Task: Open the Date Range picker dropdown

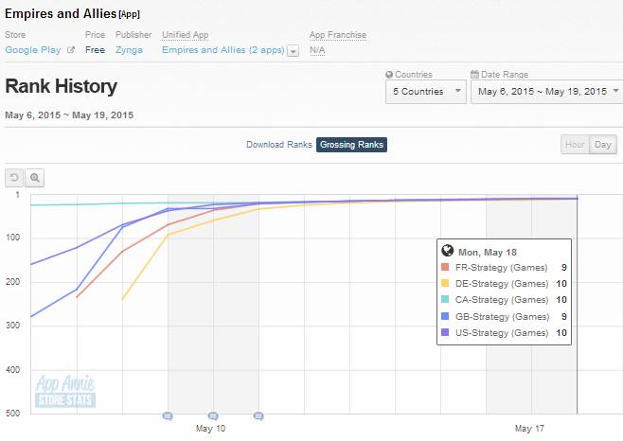Action: pyautogui.click(x=546, y=92)
